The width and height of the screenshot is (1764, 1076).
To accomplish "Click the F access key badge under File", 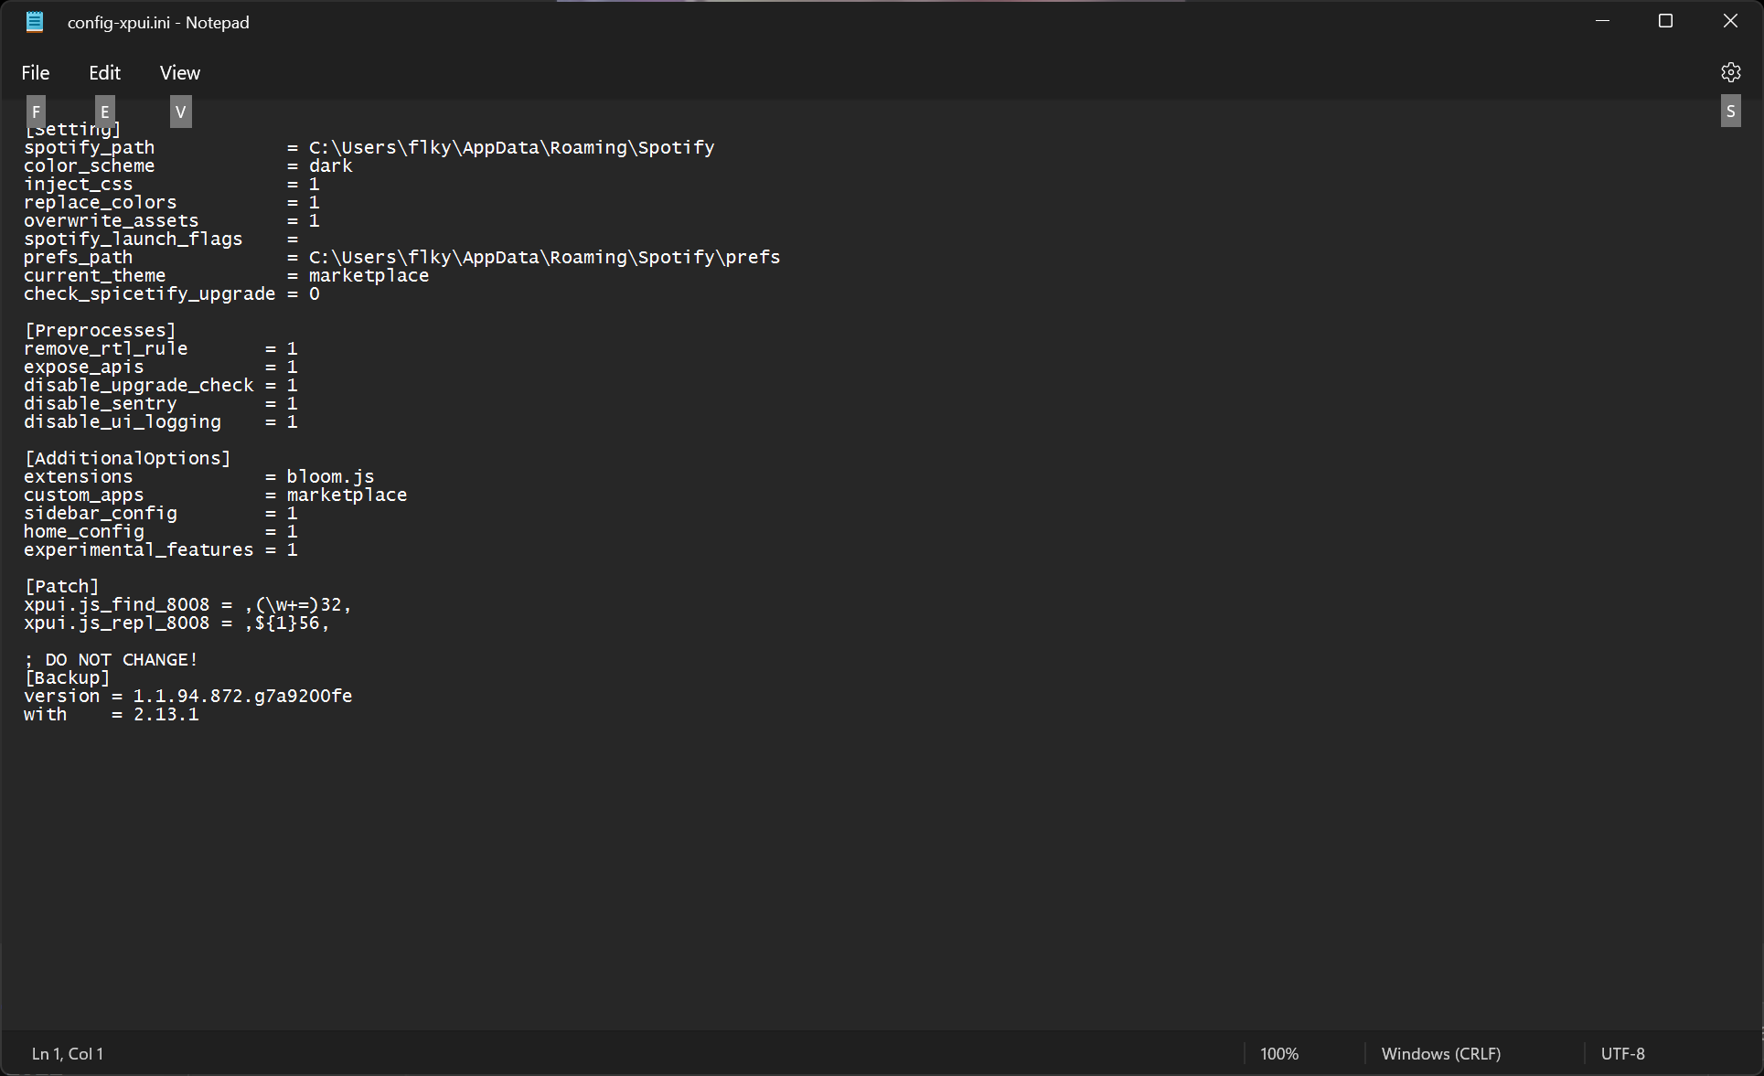I will coord(36,111).
